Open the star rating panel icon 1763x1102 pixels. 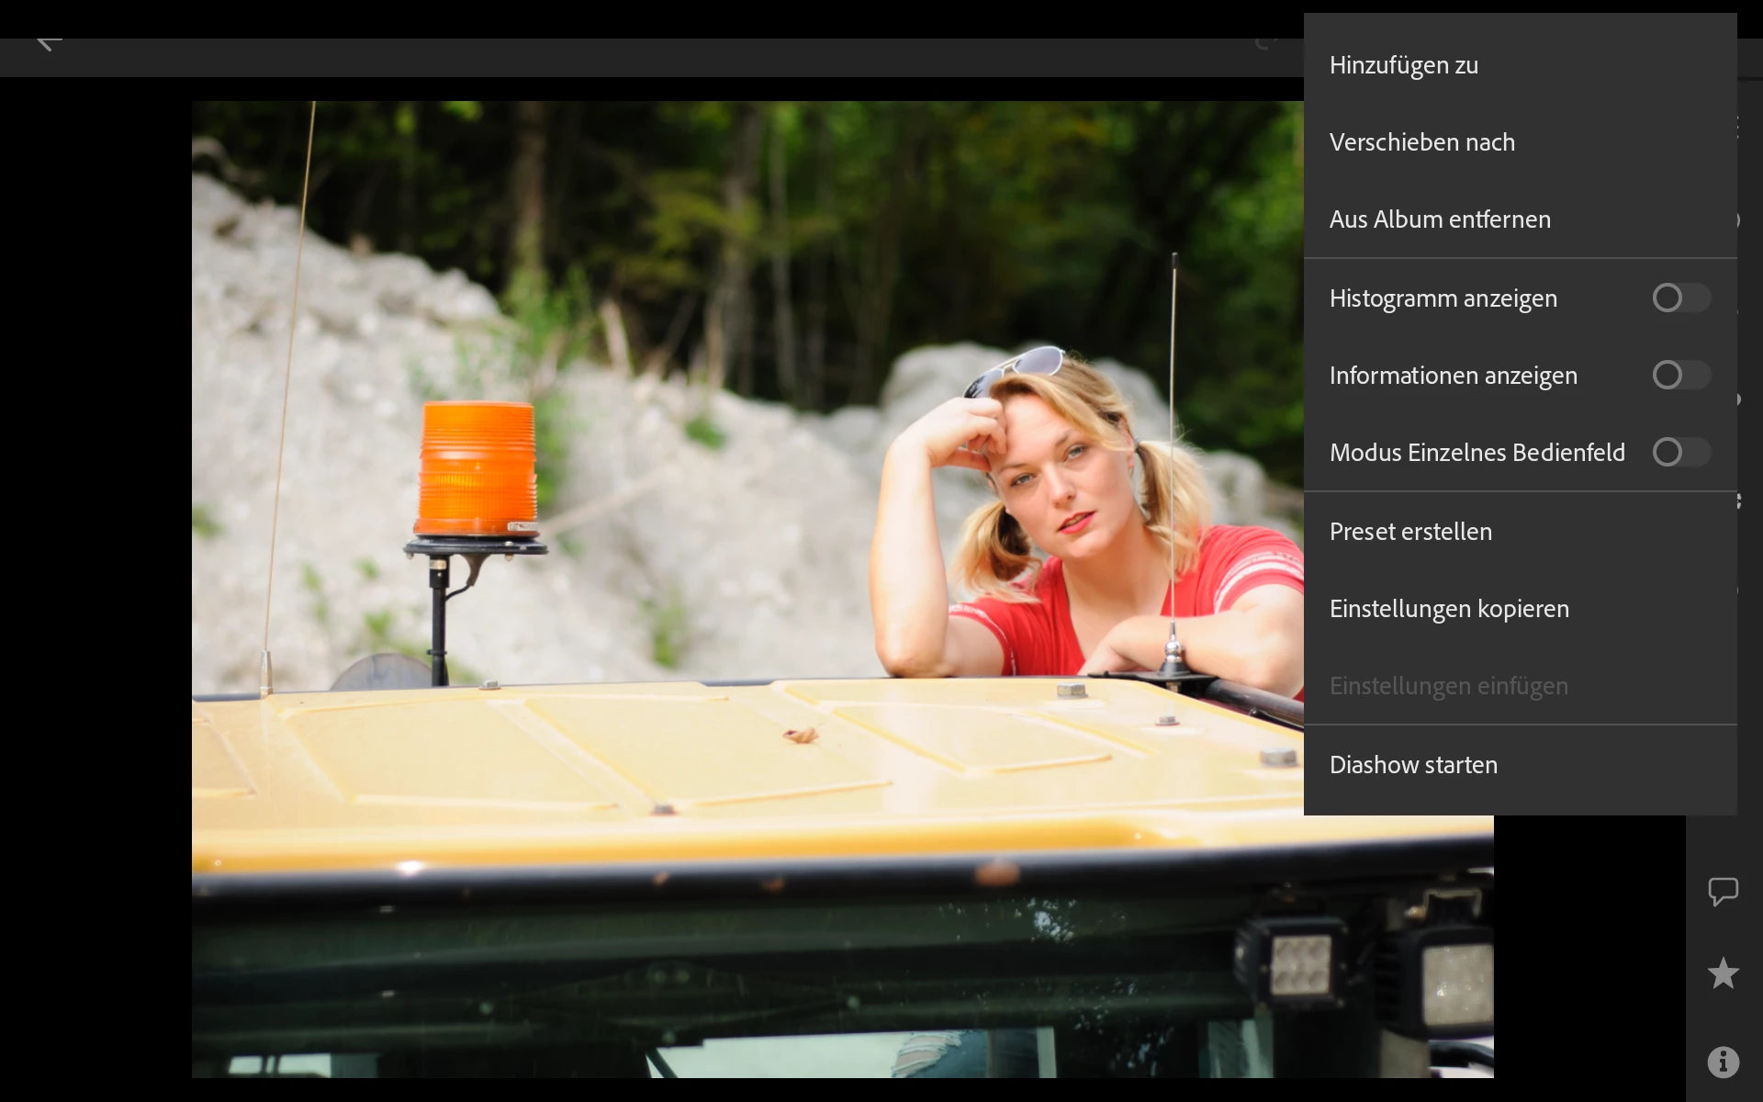[x=1723, y=973]
